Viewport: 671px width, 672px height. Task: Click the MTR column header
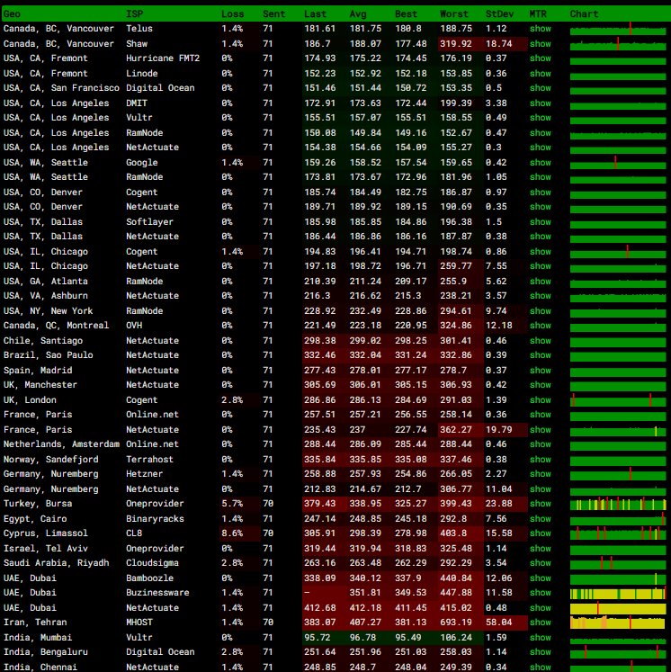pyautogui.click(x=538, y=13)
